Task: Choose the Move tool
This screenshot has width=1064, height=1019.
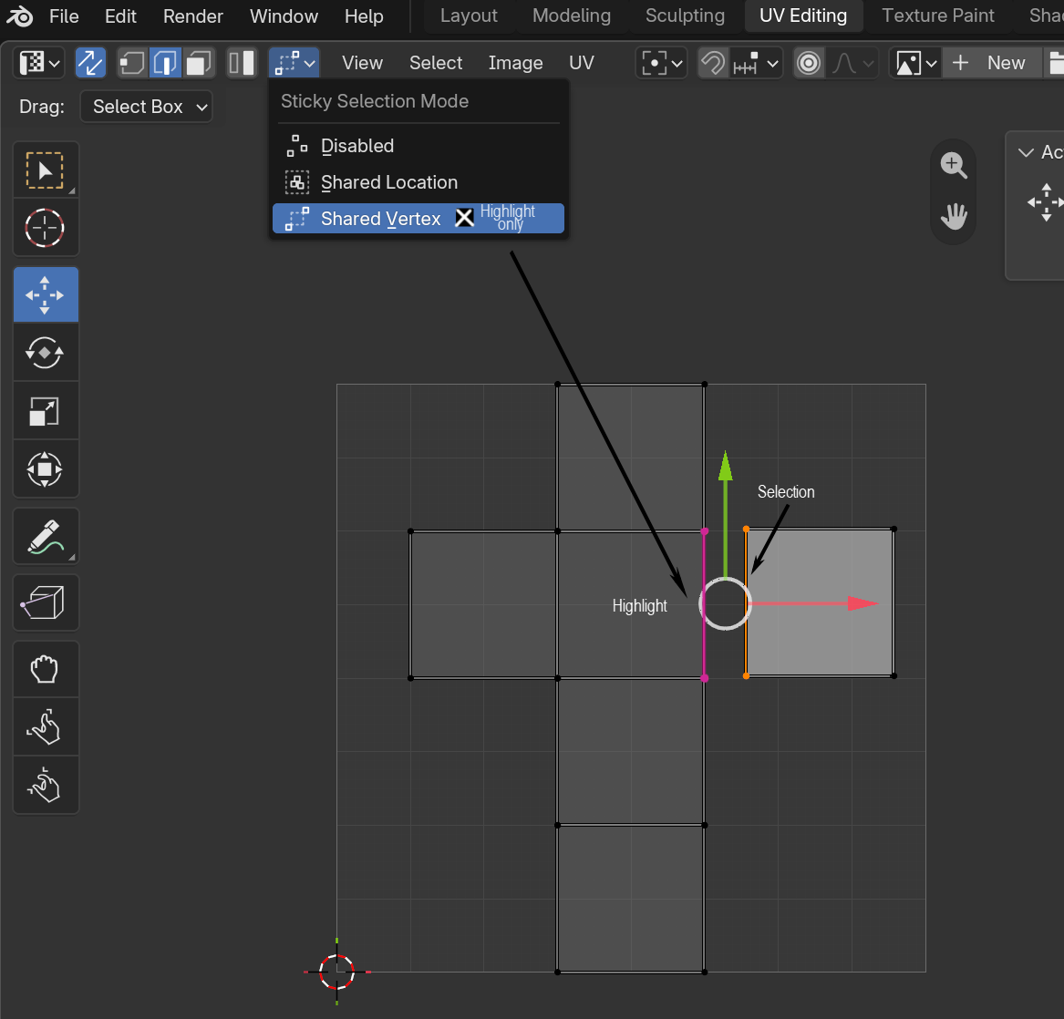Action: [46, 294]
